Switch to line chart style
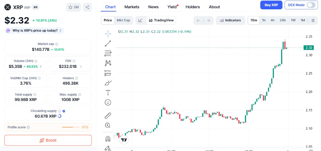The image size is (321, 151). point(141,20)
